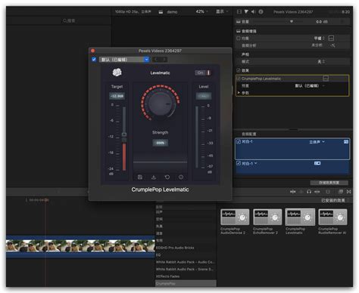Open the transitions browser bowtie icon
The height and width of the screenshot is (293, 359).
348,192
